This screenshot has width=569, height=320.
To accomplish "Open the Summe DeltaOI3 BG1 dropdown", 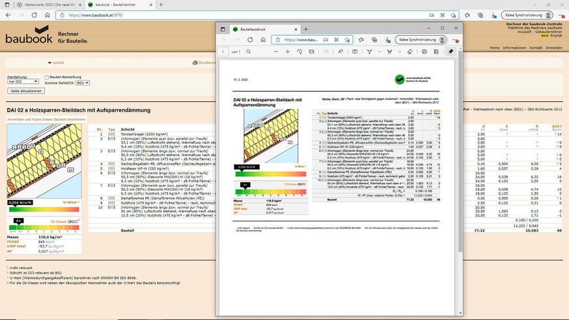I will [82, 83].
